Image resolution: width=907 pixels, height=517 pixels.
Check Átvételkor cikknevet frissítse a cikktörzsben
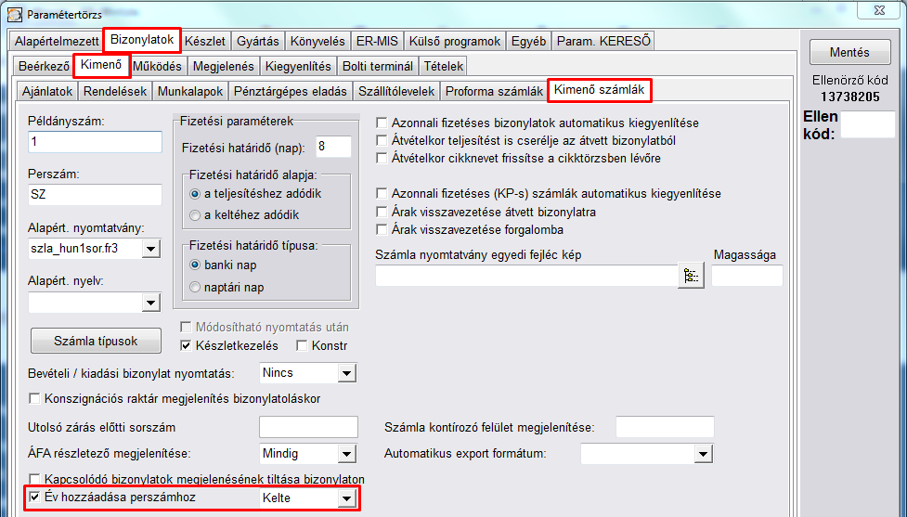click(382, 158)
